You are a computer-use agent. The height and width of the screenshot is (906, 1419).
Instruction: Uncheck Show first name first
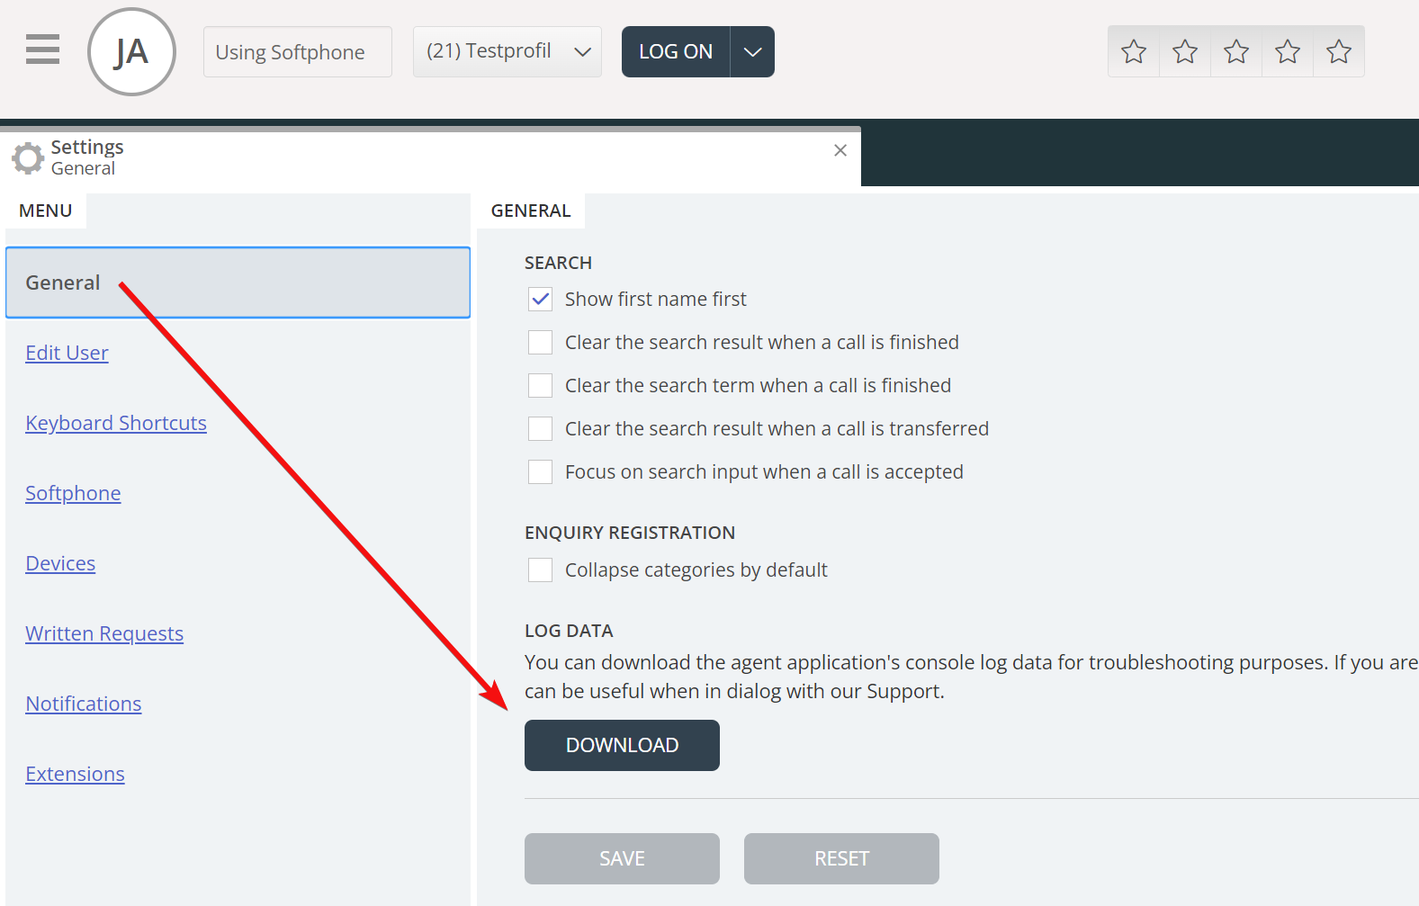click(540, 300)
